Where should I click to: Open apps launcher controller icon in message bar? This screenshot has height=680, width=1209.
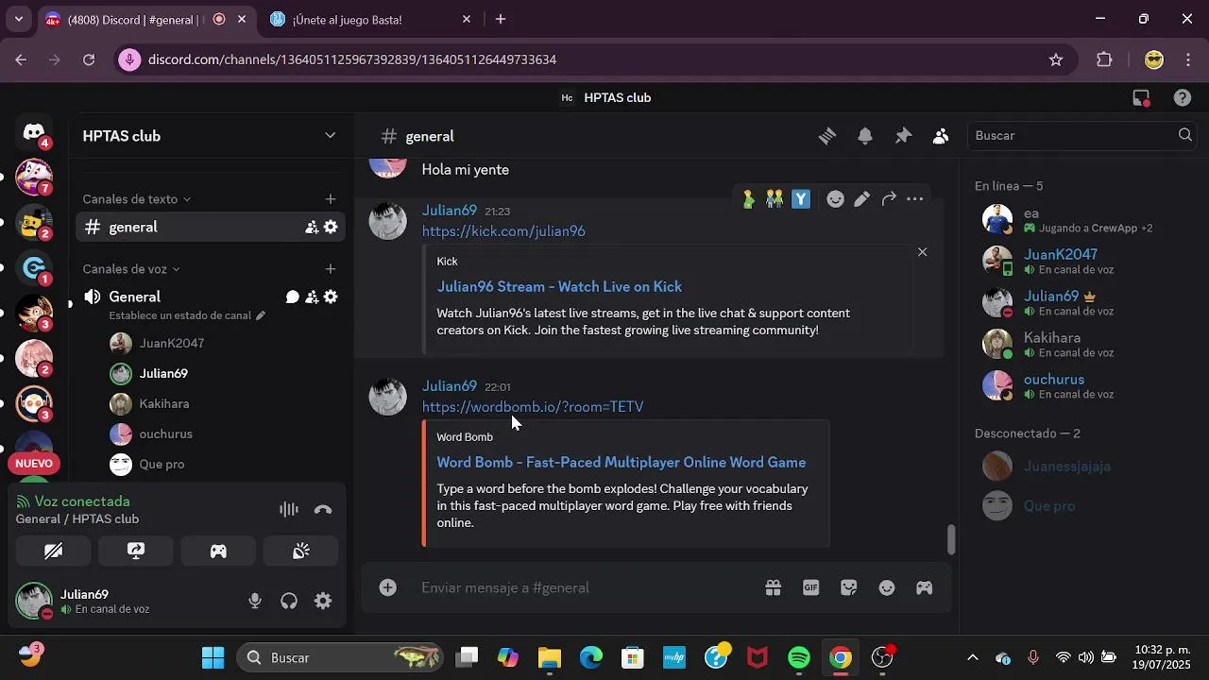click(925, 587)
